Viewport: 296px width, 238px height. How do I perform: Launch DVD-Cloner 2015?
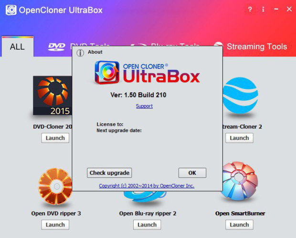[55, 138]
